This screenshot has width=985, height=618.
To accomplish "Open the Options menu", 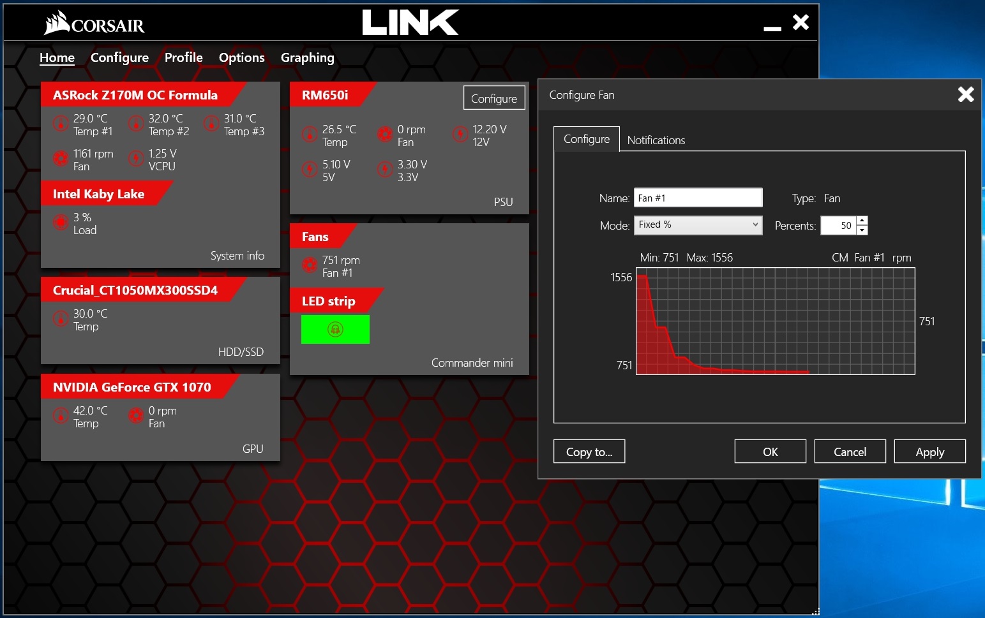I will point(241,57).
